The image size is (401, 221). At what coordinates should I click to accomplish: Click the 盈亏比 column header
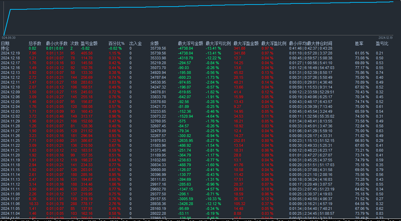[x=382, y=43]
